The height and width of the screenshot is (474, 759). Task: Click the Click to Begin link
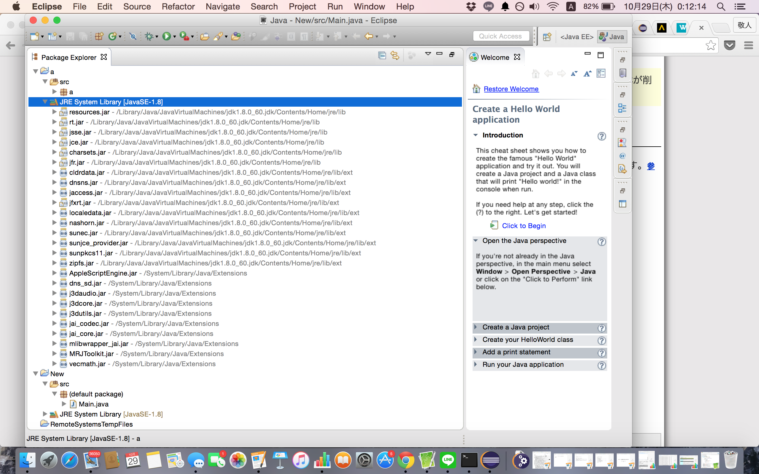coord(524,226)
